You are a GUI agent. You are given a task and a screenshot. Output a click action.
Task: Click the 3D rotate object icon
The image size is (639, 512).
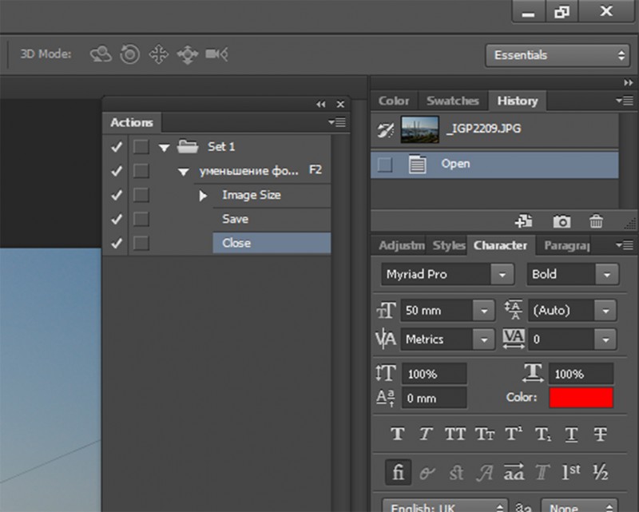point(101,54)
